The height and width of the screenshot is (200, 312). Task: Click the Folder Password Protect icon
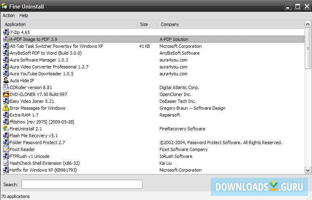6,143
